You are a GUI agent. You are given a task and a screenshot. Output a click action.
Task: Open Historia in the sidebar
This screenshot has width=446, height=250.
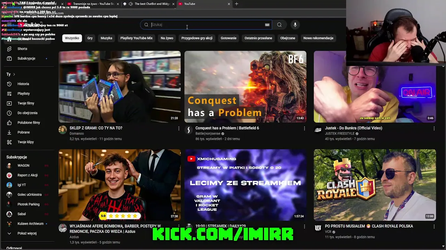(x=23, y=84)
